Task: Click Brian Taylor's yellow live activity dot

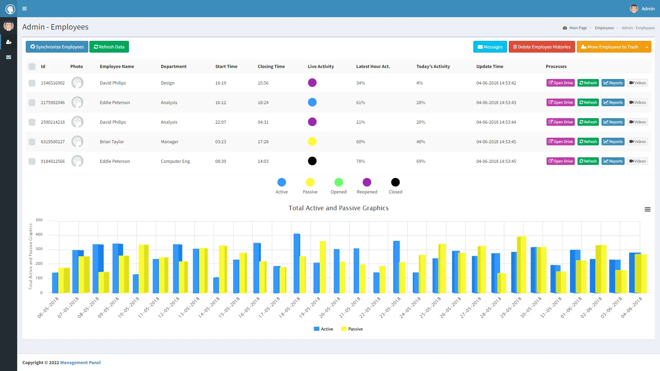Action: pos(312,142)
